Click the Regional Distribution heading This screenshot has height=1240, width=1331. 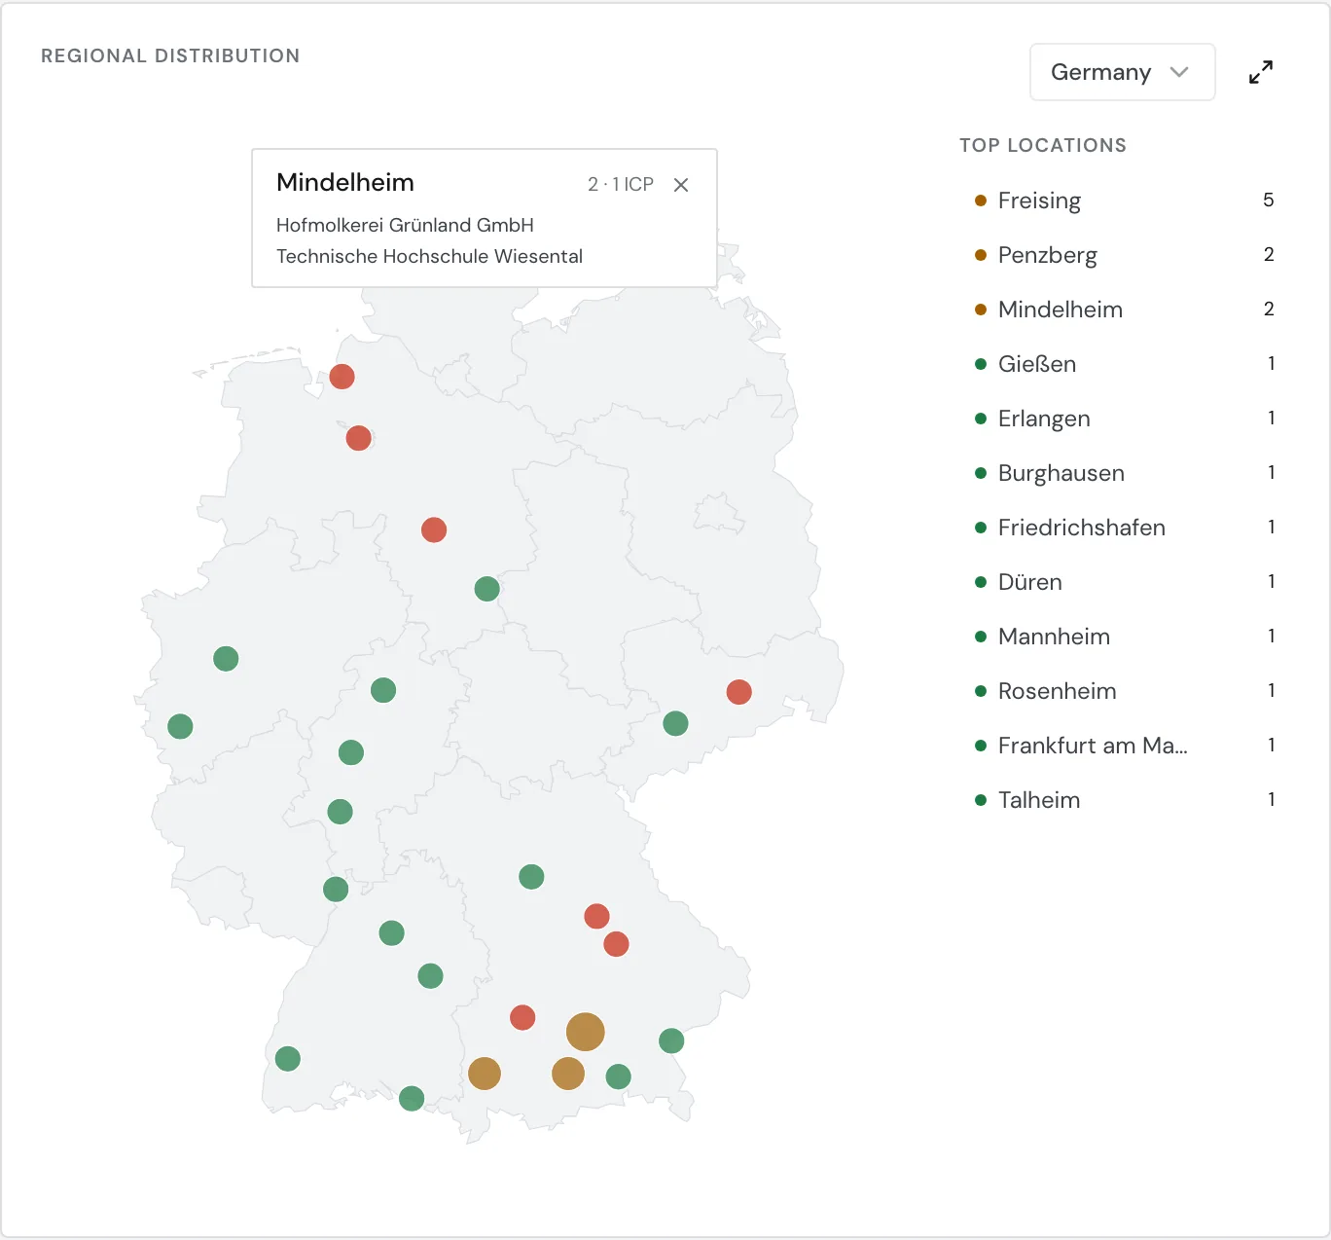point(170,55)
